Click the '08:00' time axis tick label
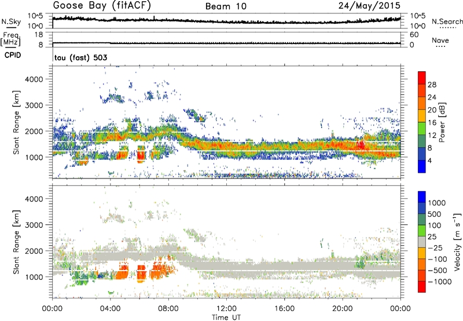The width and height of the screenshot is (463, 321). coord(168,309)
